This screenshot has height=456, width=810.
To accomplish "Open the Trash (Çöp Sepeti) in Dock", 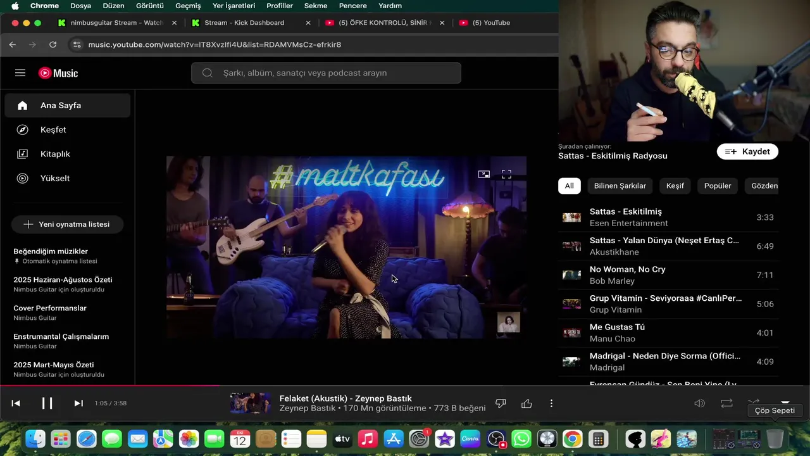I will coord(775,438).
